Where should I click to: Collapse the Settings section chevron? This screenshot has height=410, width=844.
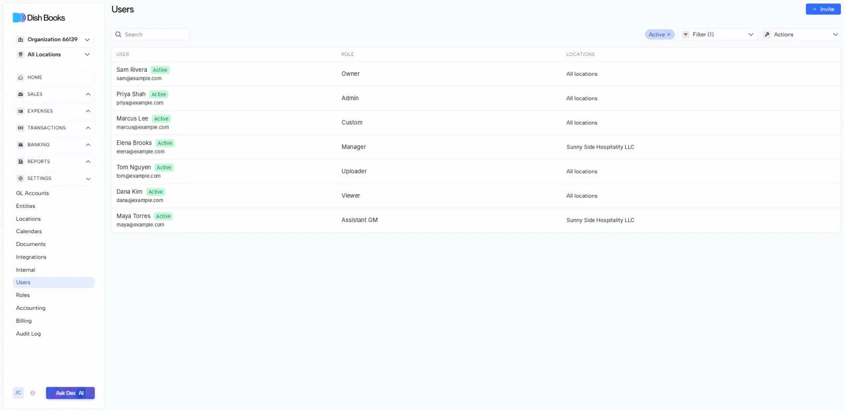point(88,178)
